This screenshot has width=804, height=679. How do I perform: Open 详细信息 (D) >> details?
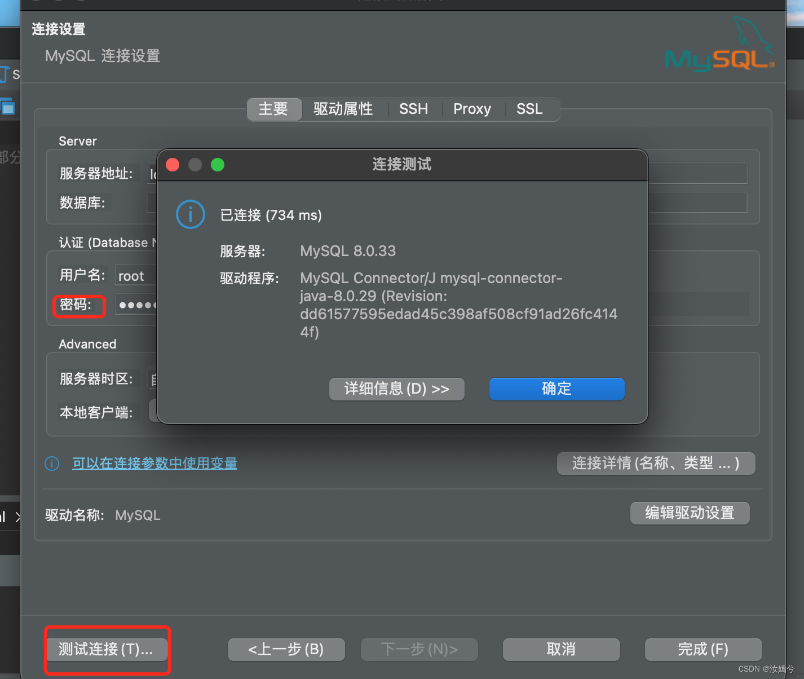[x=396, y=389]
